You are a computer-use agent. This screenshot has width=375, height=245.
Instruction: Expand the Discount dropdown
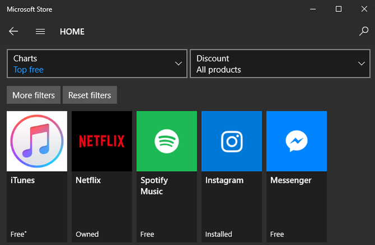[x=279, y=64]
